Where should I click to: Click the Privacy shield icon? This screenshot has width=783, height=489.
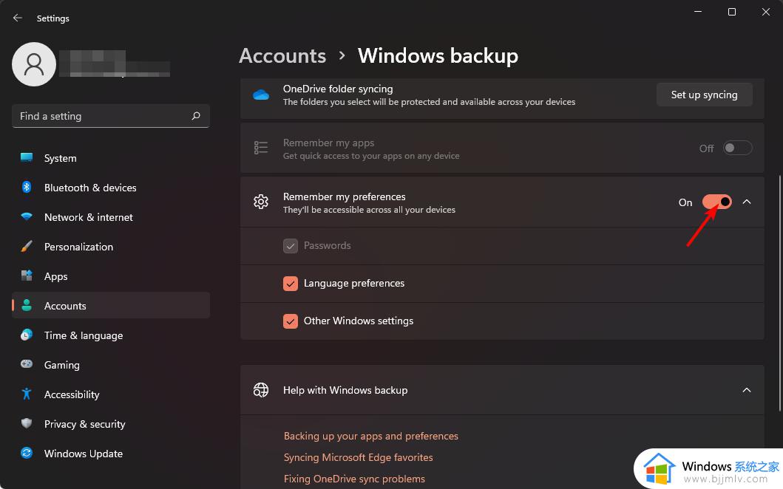coord(27,423)
